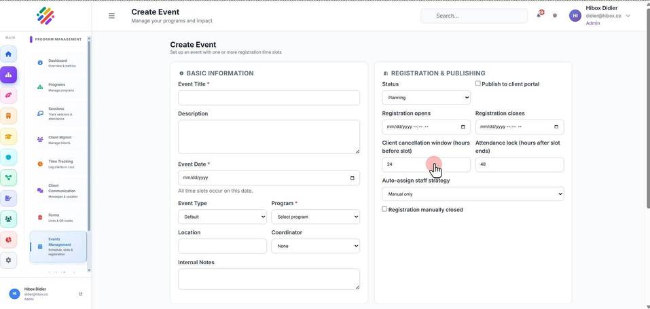
Task: Click the Sessions screen icon
Action: click(x=40, y=113)
